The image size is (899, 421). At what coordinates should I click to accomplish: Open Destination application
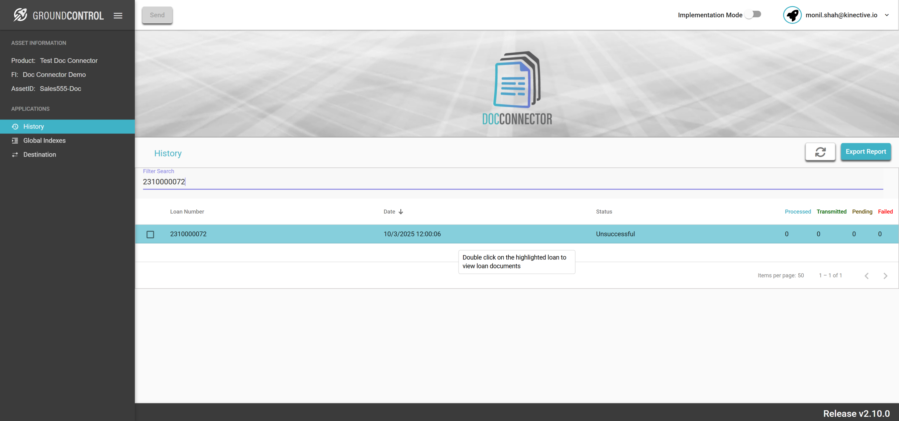coord(39,154)
